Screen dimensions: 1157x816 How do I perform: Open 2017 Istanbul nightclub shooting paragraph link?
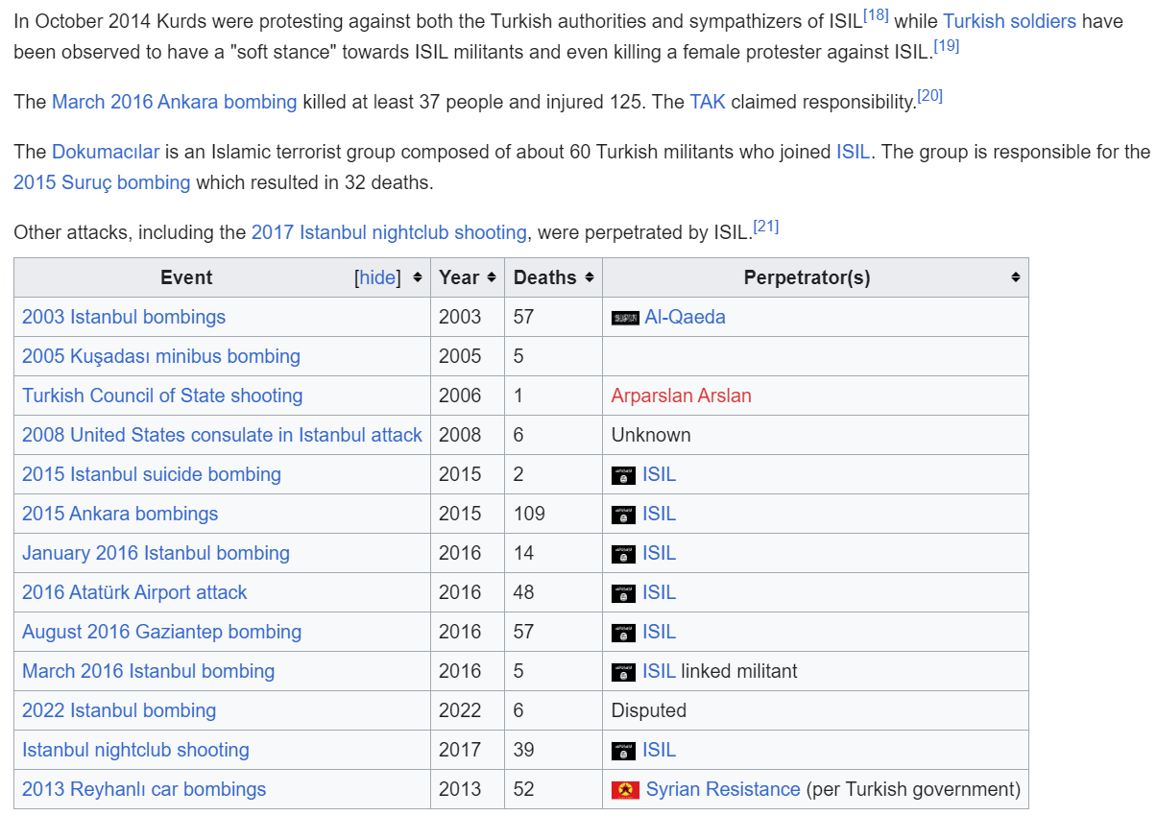[389, 232]
